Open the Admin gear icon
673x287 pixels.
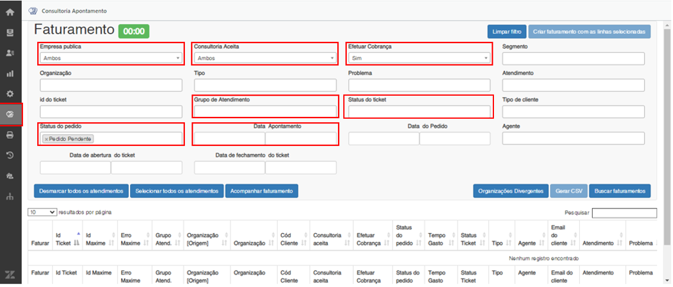(10, 94)
